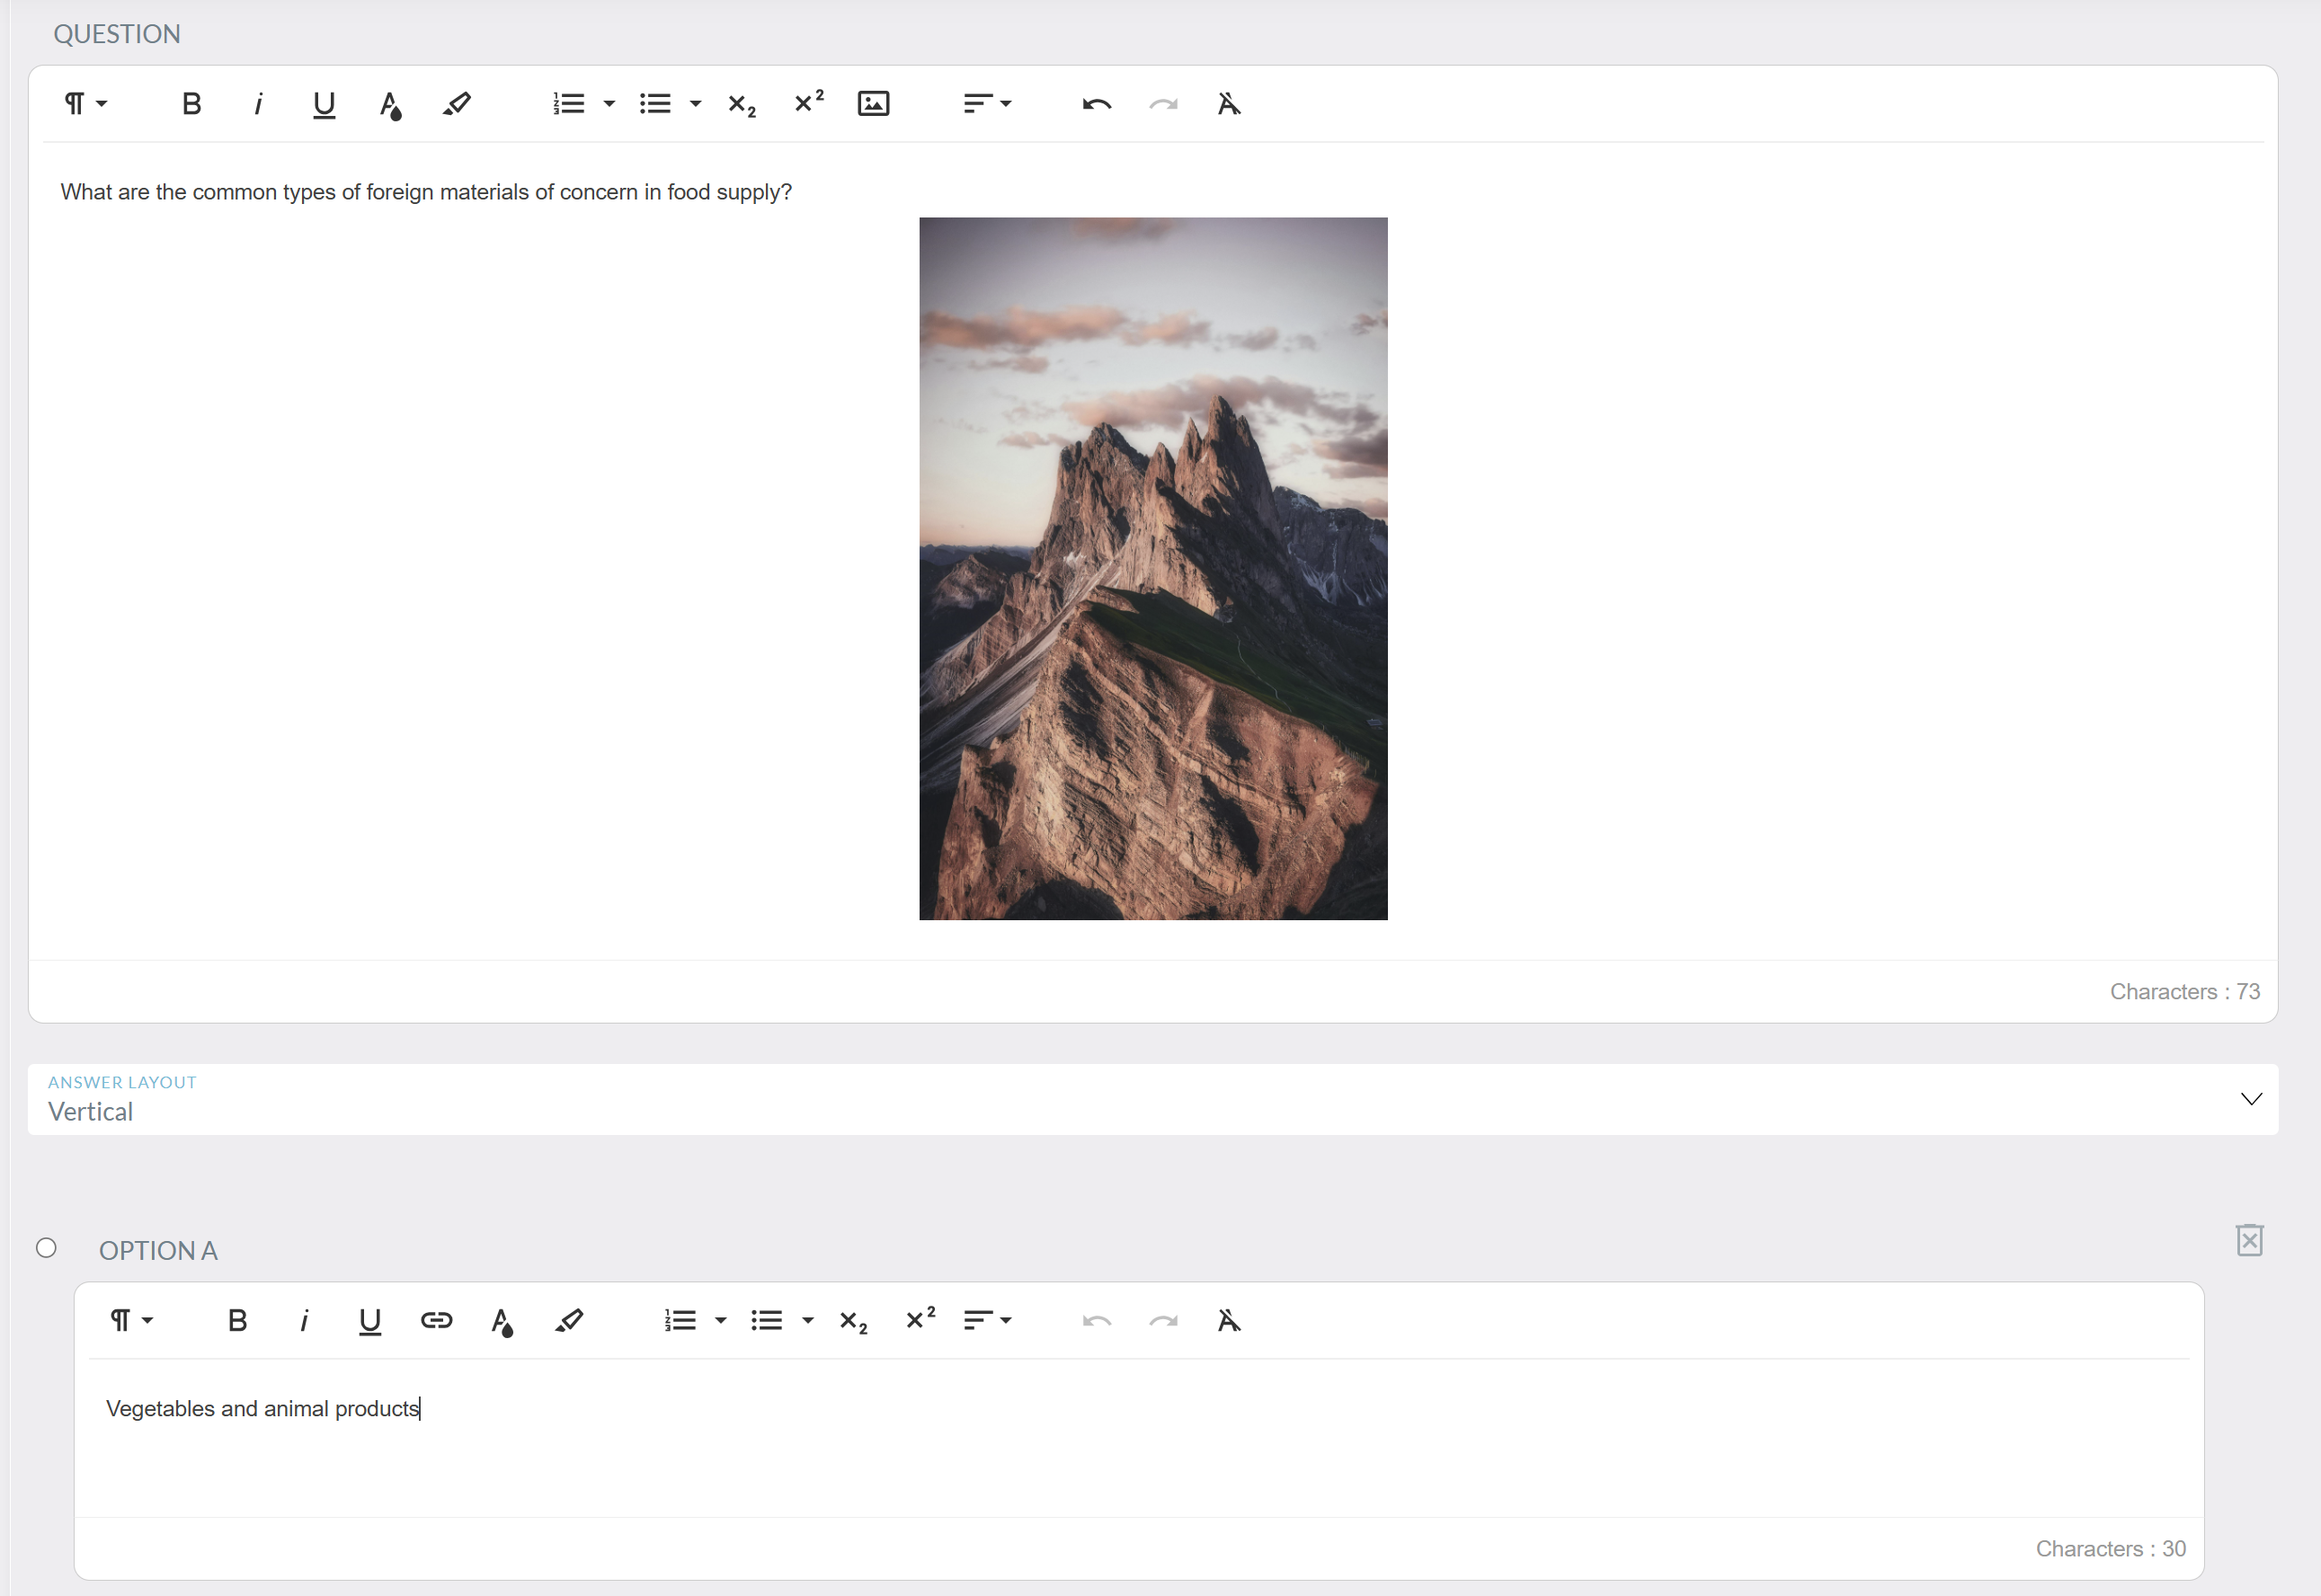
Task: Click highlighter icon in Option A toolbar
Action: click(x=569, y=1320)
